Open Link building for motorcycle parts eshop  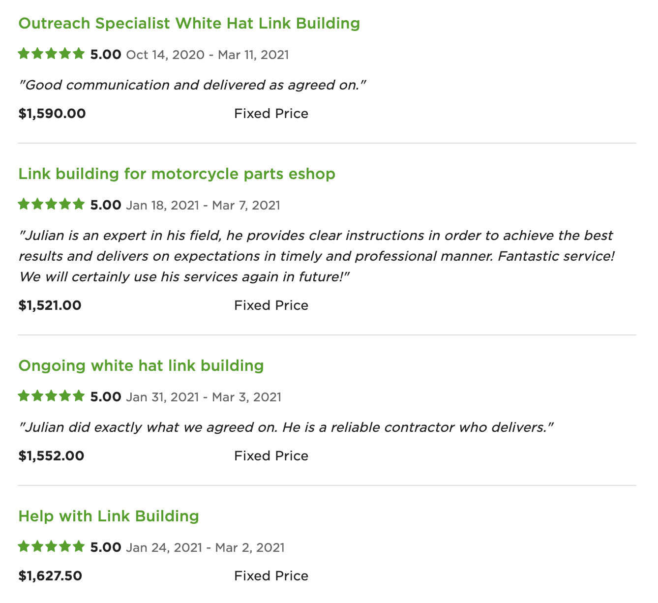click(177, 174)
